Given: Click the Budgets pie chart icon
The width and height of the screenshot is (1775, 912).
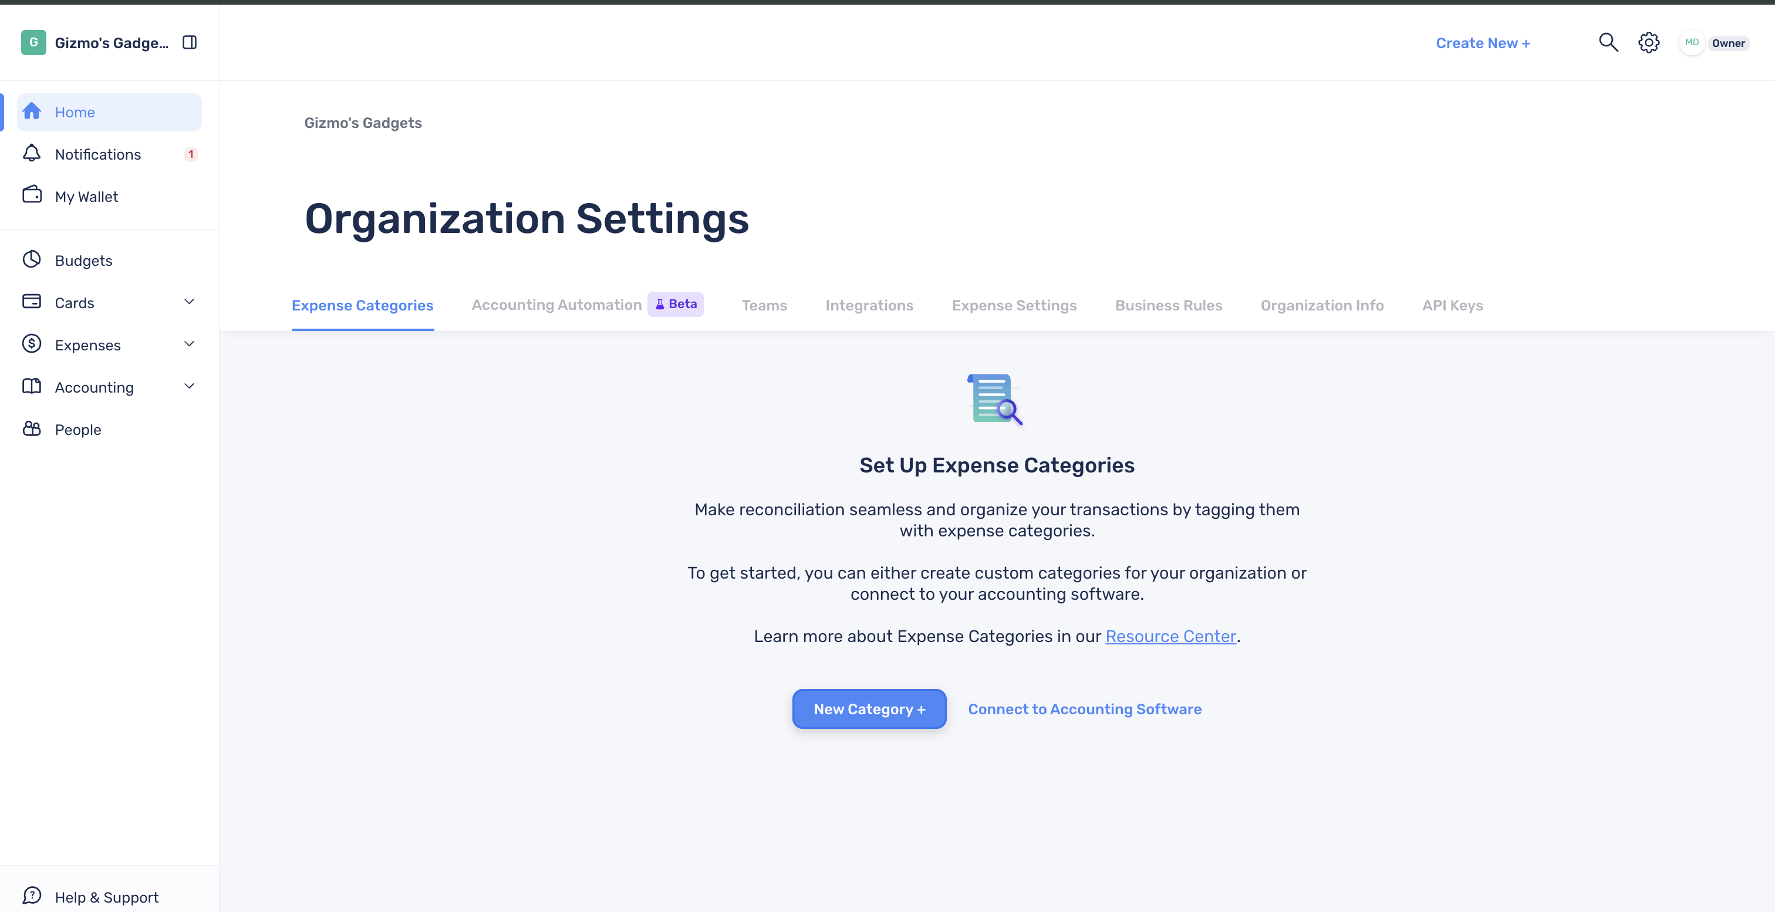Looking at the screenshot, I should 32,259.
